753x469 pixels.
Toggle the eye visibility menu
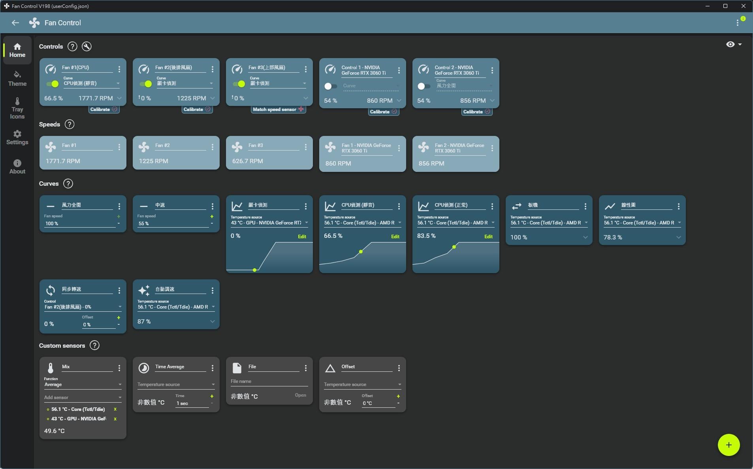pos(733,45)
